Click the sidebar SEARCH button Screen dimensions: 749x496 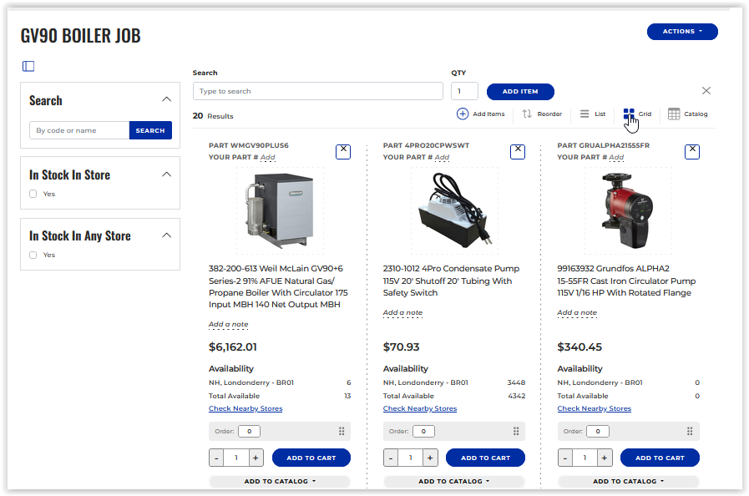click(150, 130)
